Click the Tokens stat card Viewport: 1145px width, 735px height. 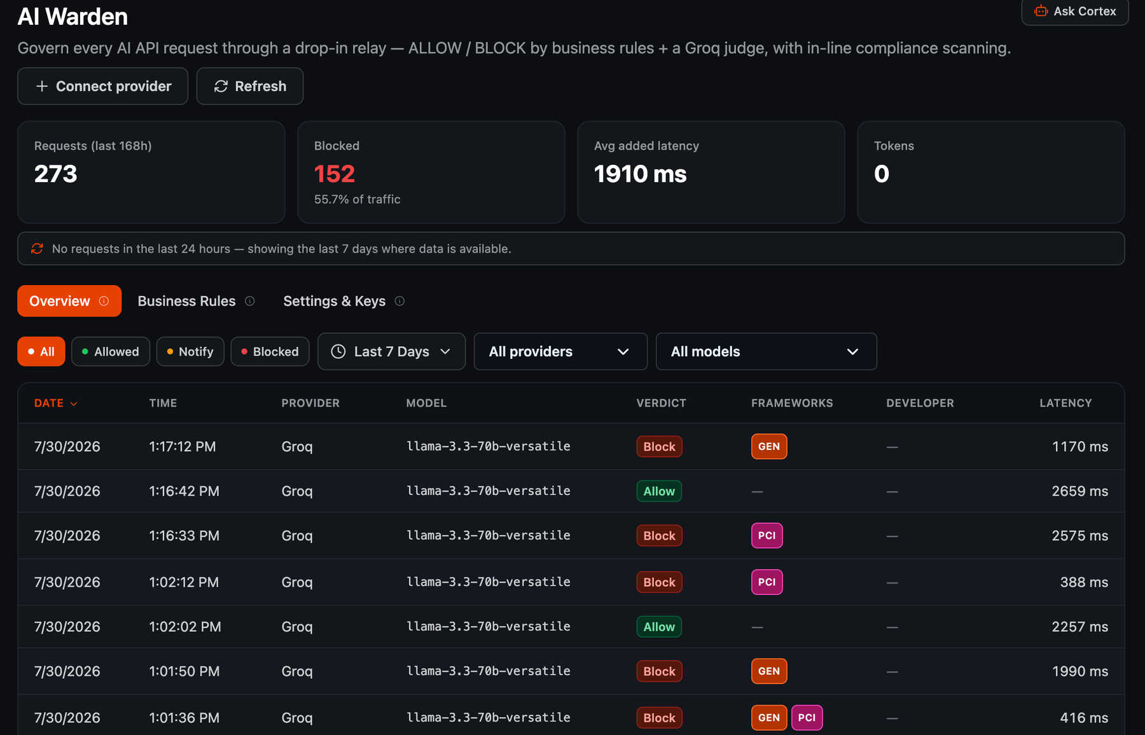(991, 172)
